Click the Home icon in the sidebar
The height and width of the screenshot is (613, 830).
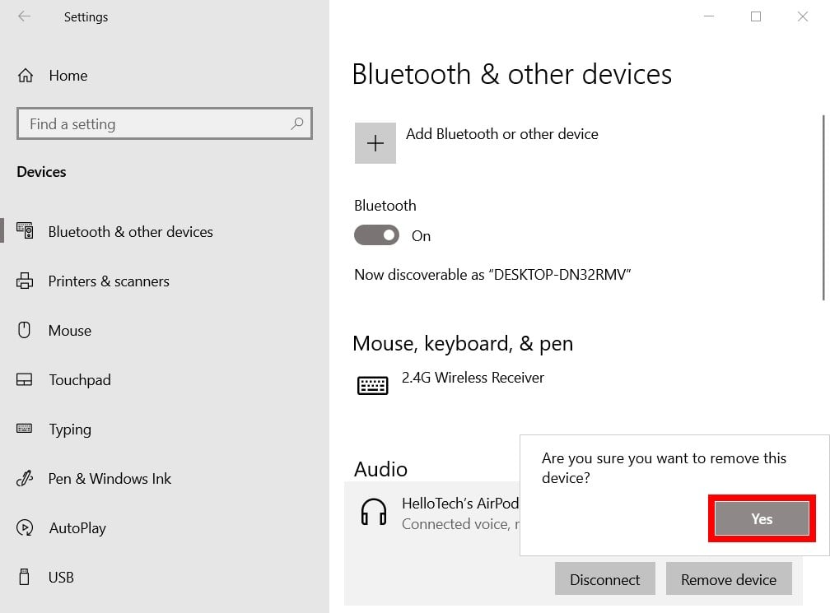tap(26, 75)
